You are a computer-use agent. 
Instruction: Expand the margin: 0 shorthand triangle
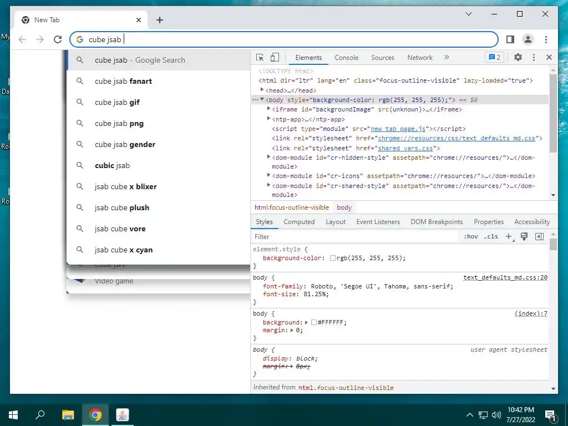pyautogui.click(x=292, y=331)
